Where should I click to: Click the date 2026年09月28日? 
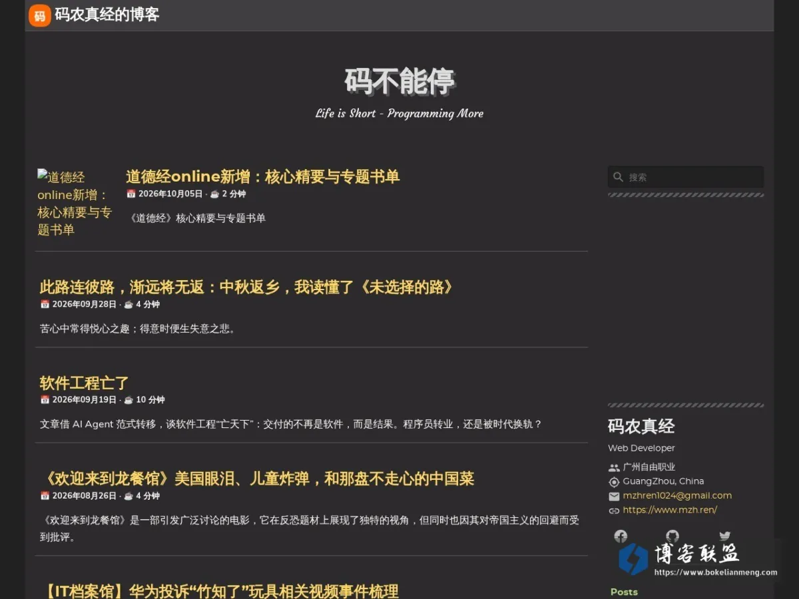click(x=85, y=304)
